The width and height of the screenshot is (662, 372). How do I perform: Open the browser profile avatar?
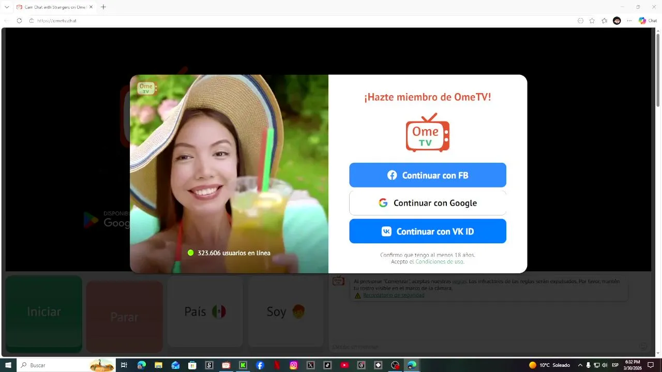coord(617,21)
